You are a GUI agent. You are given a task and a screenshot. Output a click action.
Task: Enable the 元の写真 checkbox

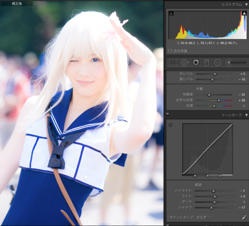pos(170,51)
